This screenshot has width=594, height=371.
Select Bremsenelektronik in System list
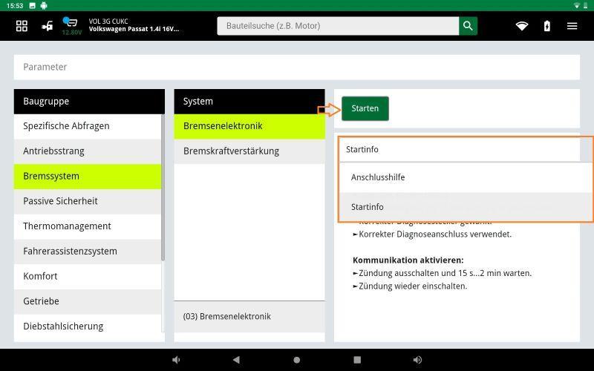[249, 126]
